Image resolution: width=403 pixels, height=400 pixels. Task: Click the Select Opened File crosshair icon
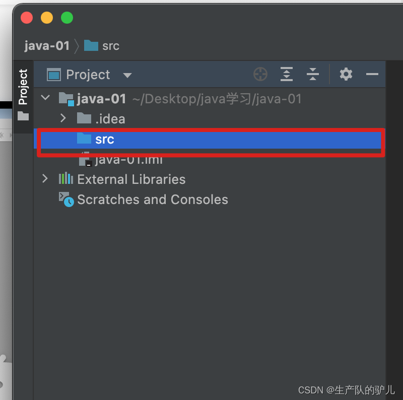pos(260,74)
